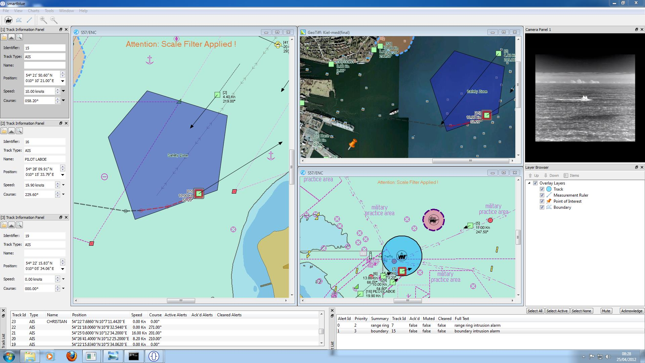Open the command prompt taskbar icon
The width and height of the screenshot is (645, 363).
pyautogui.click(x=134, y=356)
